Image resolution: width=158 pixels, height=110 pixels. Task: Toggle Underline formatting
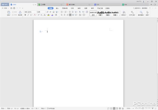coord(31,15)
